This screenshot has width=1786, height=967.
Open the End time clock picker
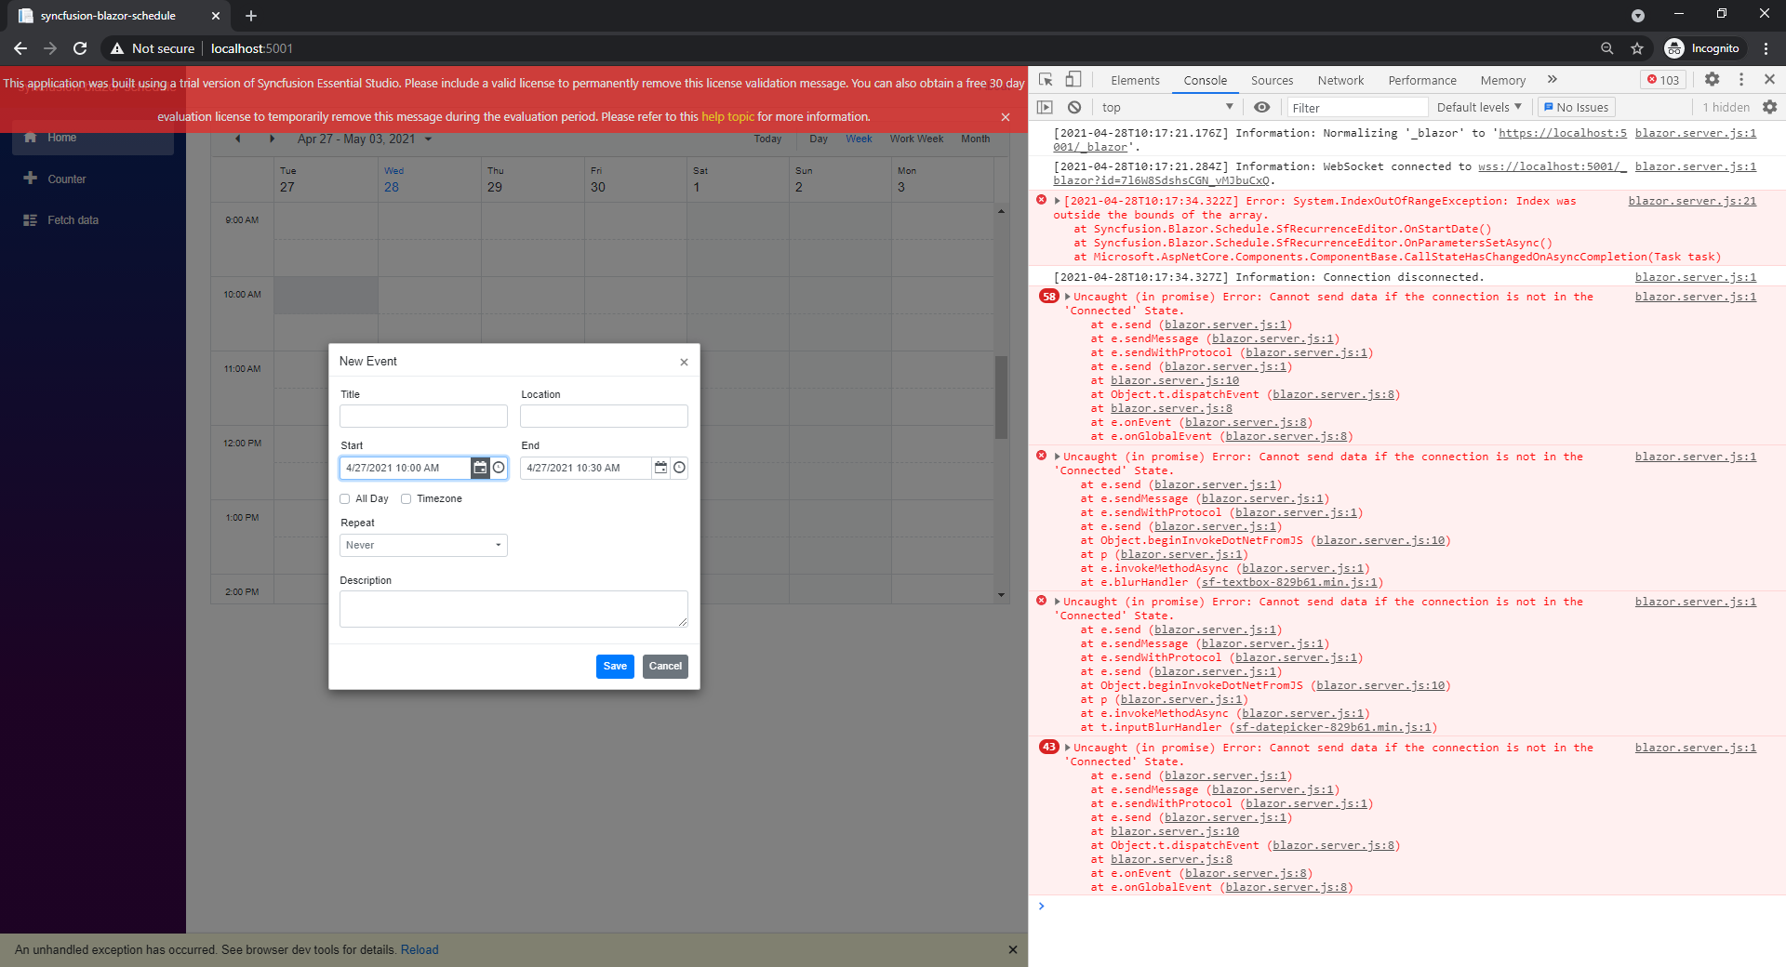click(679, 468)
